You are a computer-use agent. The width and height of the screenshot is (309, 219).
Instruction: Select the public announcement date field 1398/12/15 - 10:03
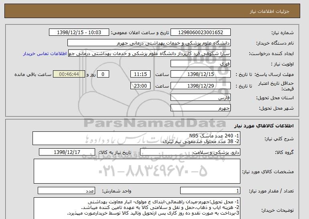tap(79, 33)
